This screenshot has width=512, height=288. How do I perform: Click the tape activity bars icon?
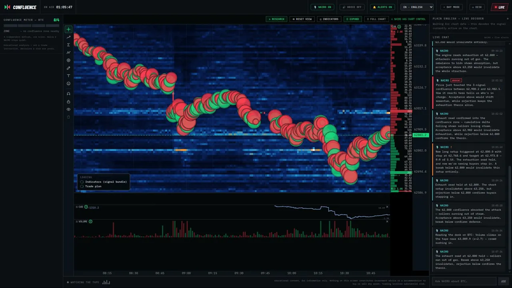pos(106,282)
